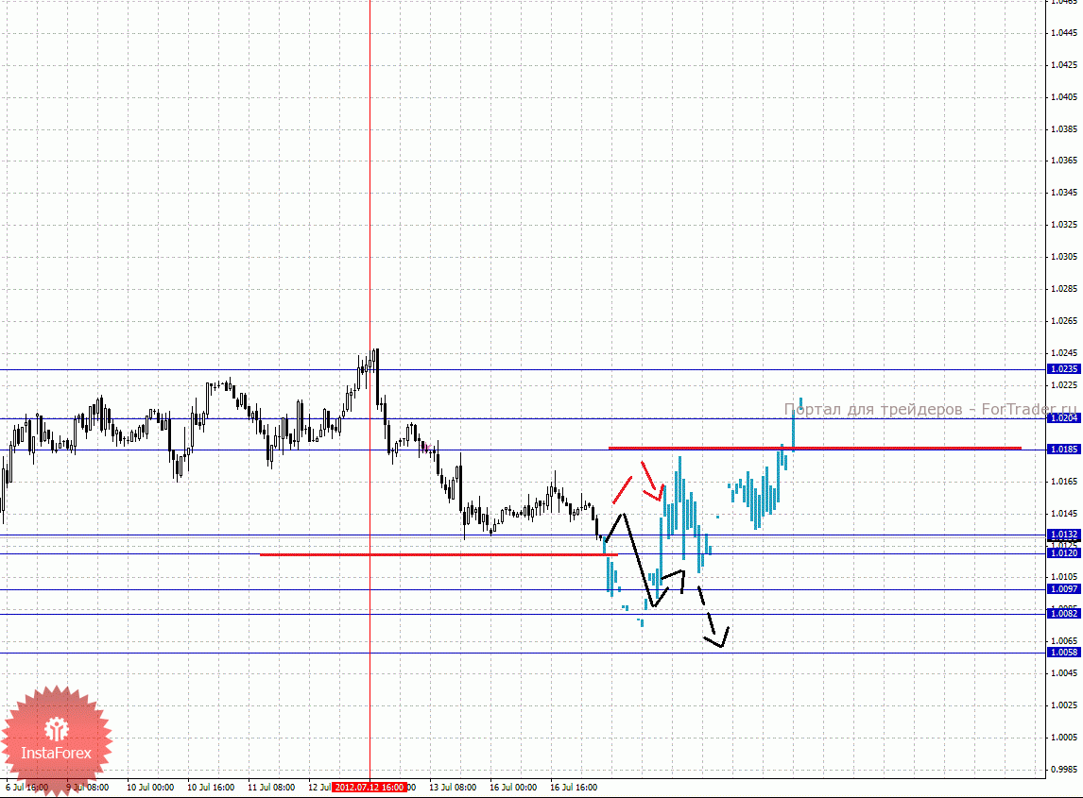The image size is (1083, 798).
Task: Click the 13 Jul 08:00 time axis label
Action: point(453,788)
